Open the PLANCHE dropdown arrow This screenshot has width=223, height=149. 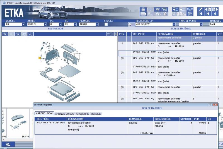(x=97, y=24)
